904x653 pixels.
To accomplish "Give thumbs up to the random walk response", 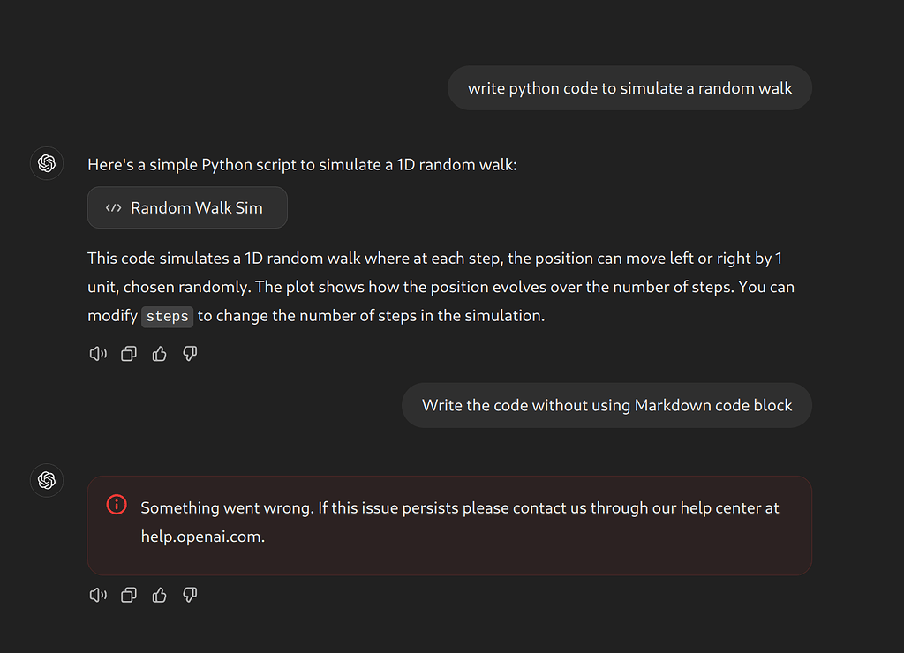I will [159, 353].
